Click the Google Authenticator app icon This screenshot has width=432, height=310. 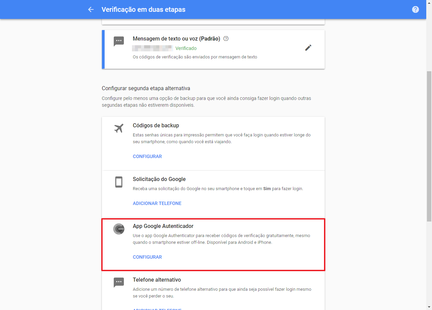pos(119,229)
